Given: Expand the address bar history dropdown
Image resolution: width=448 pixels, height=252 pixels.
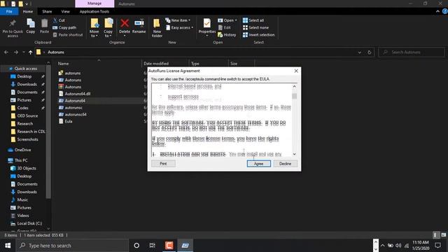Looking at the screenshot, I should (x=360, y=52).
